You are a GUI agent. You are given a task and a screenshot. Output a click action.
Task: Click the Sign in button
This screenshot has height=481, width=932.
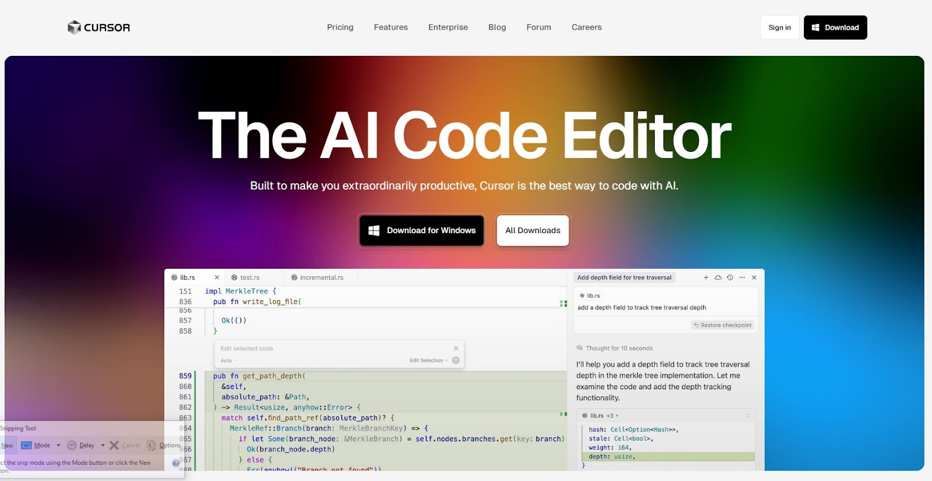point(779,27)
